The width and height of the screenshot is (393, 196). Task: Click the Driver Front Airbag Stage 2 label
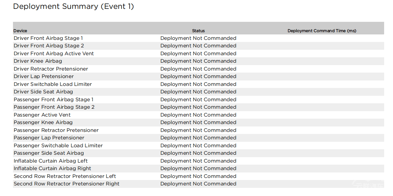pos(49,46)
